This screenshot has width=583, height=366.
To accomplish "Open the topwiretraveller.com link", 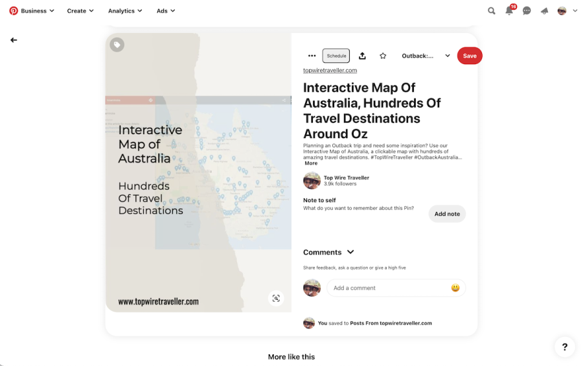I will coord(330,71).
